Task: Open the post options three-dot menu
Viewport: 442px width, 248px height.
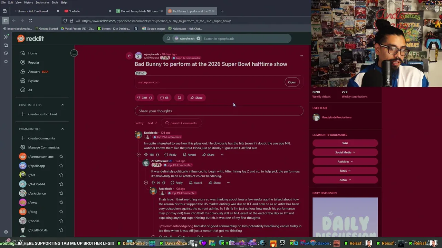Action: click(x=301, y=56)
